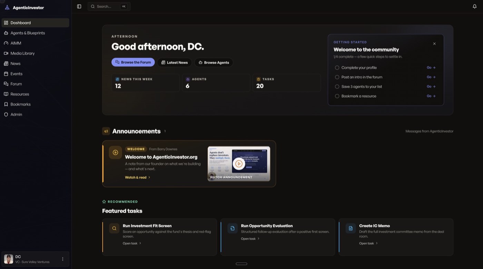The width and height of the screenshot is (483, 269).
Task: Open task link under Run Opportunity Evaluation
Action: 250,239
